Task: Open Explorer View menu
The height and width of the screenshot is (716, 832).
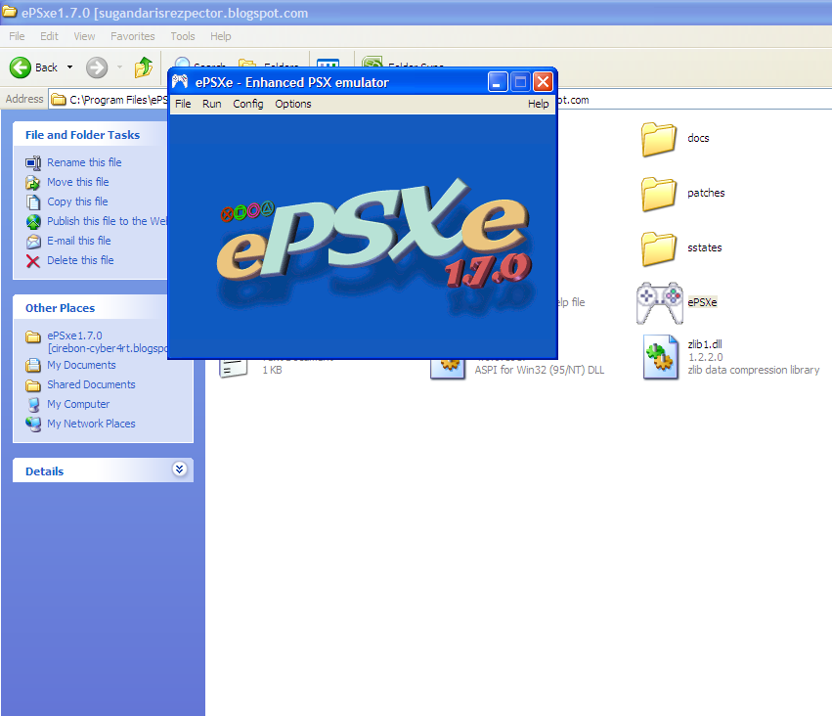Action: click(x=84, y=36)
